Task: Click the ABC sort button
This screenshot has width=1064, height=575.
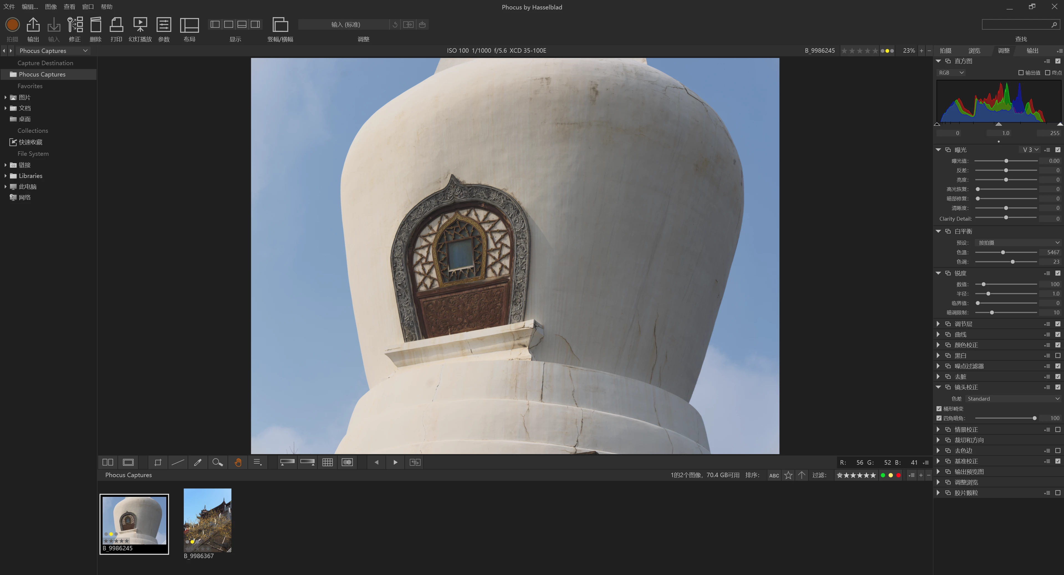Action: pyautogui.click(x=774, y=475)
